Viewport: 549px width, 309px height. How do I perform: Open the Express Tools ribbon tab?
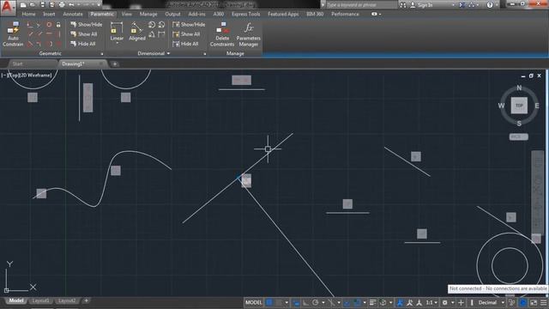[x=245, y=14]
